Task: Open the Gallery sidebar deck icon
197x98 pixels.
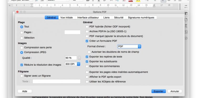Action: click(186, 32)
